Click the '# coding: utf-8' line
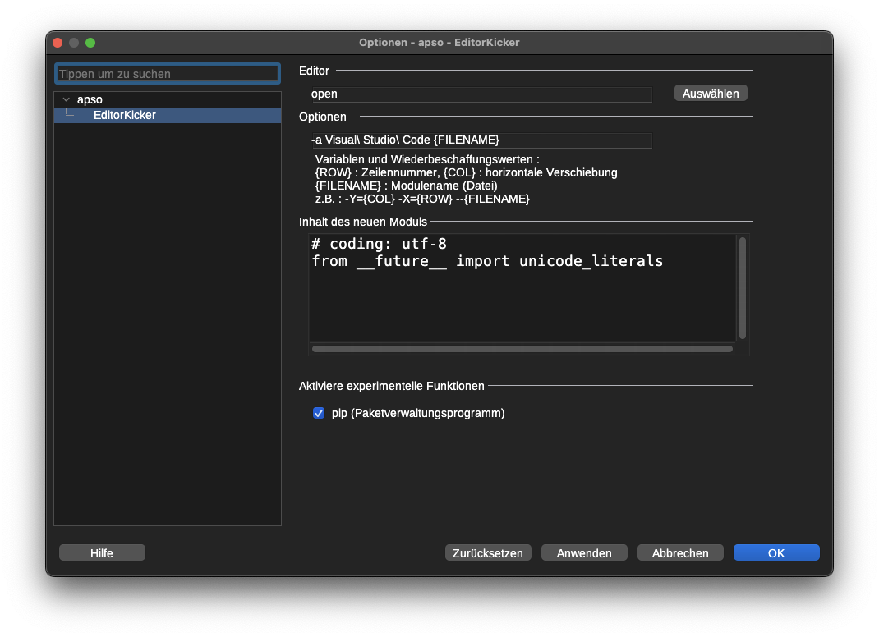The width and height of the screenshot is (879, 637). click(x=379, y=244)
